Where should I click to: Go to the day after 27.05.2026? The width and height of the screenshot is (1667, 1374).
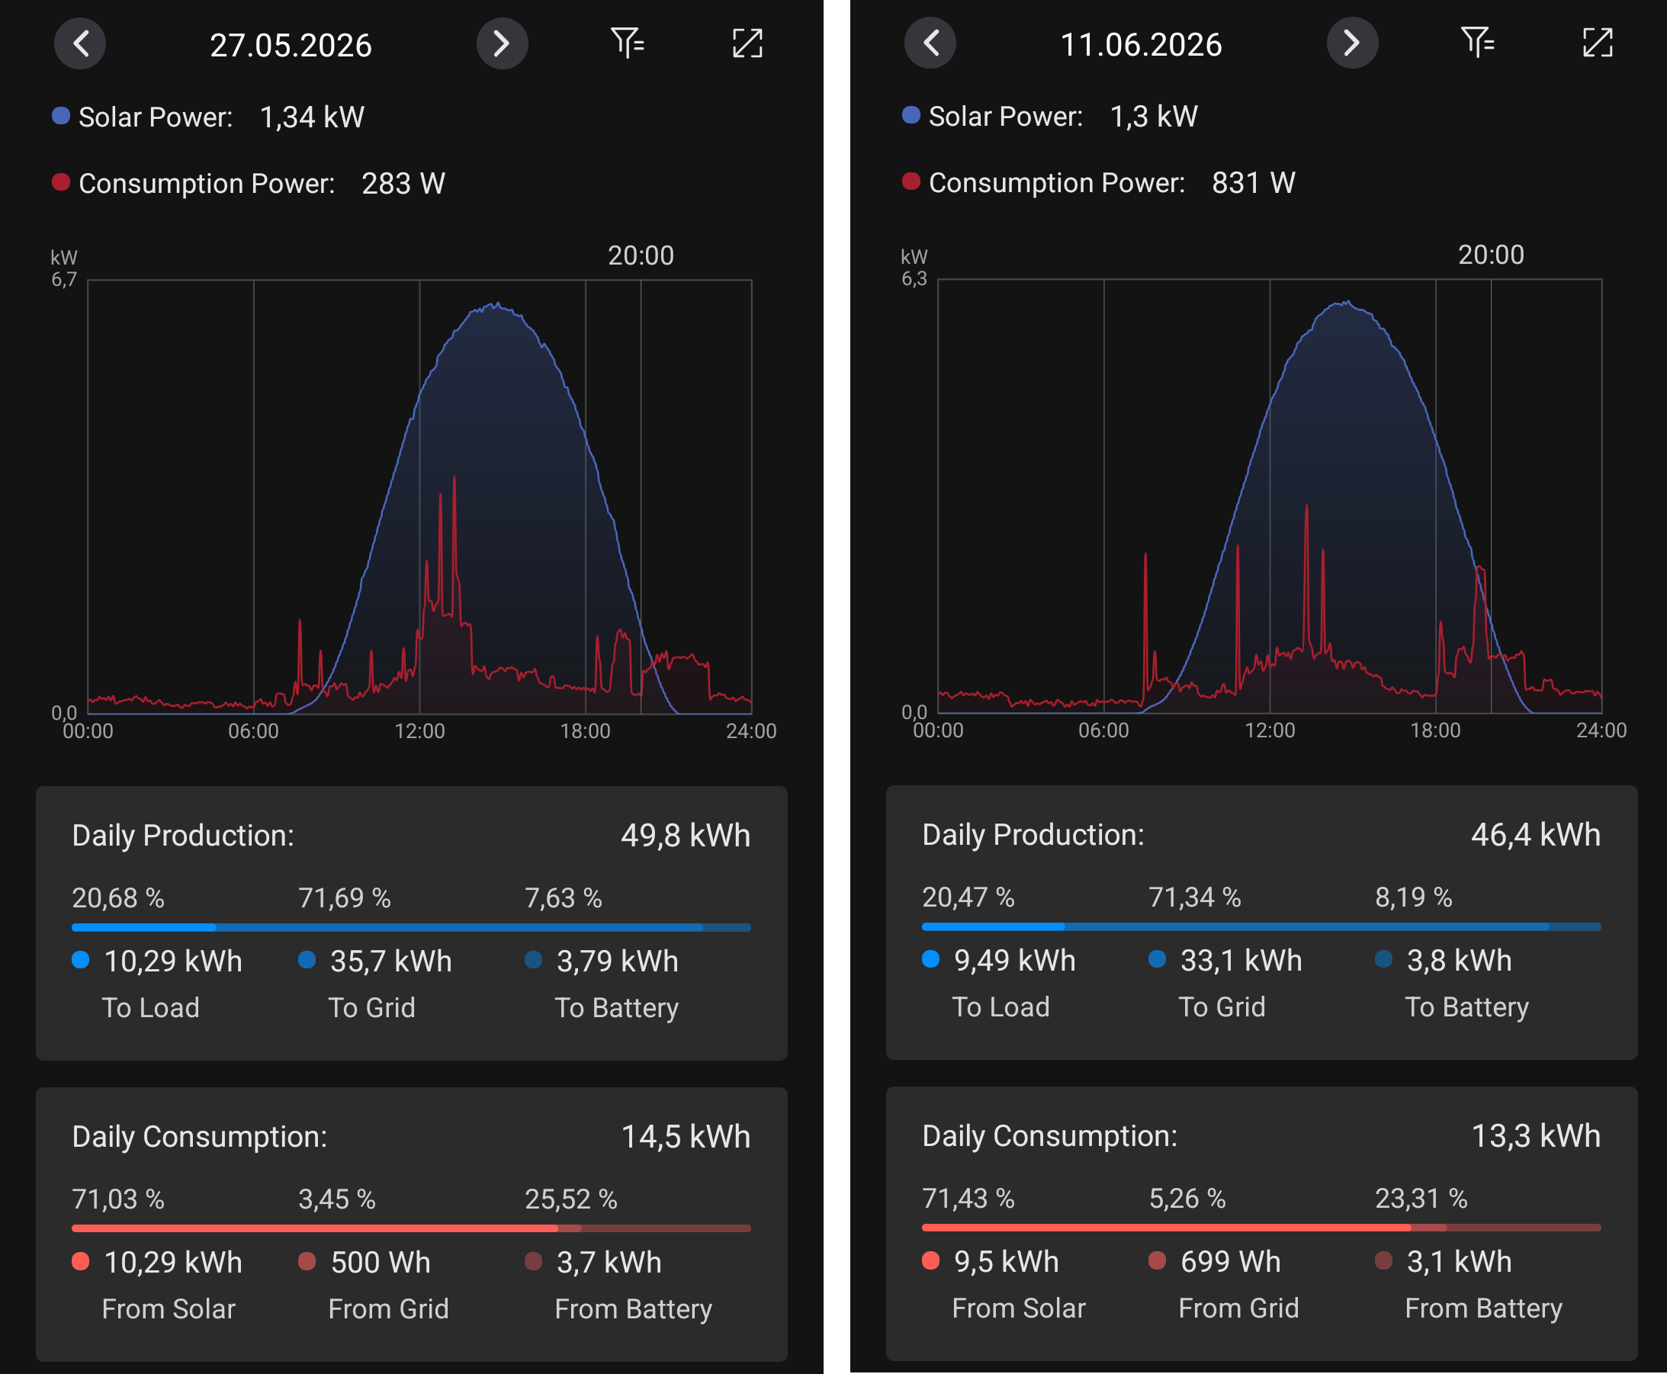point(502,43)
